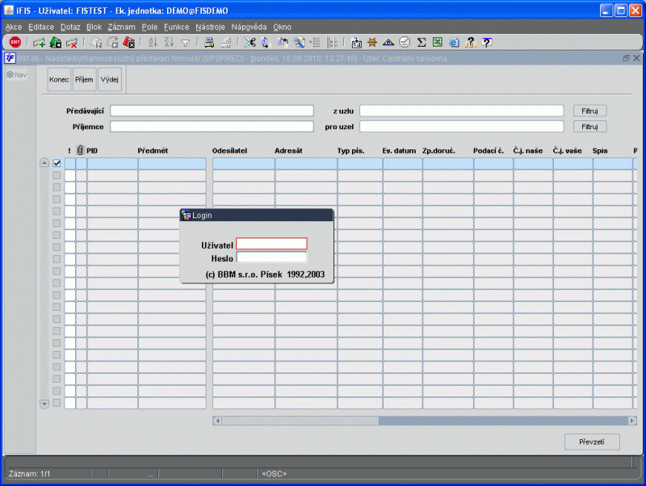Viewport: 646px width, 486px height.
Task: Tick the last row checkbox in the table
Action: point(57,403)
